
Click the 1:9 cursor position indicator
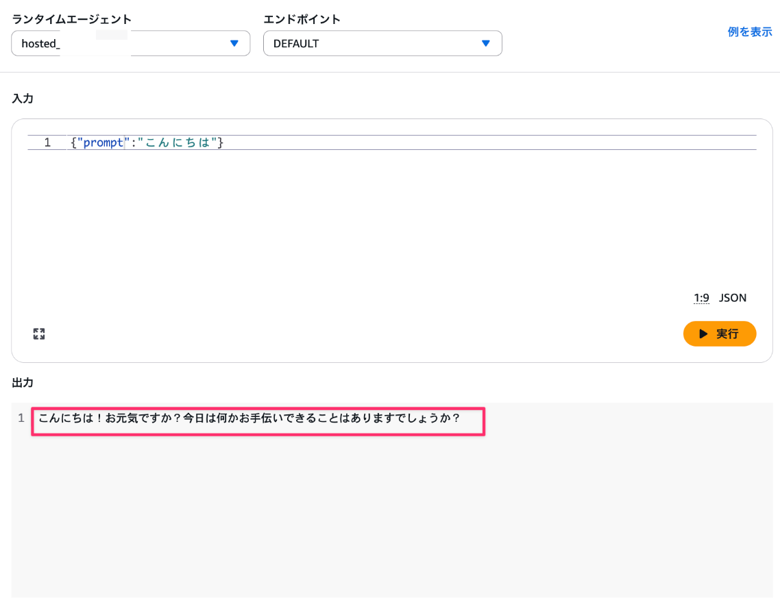[701, 298]
